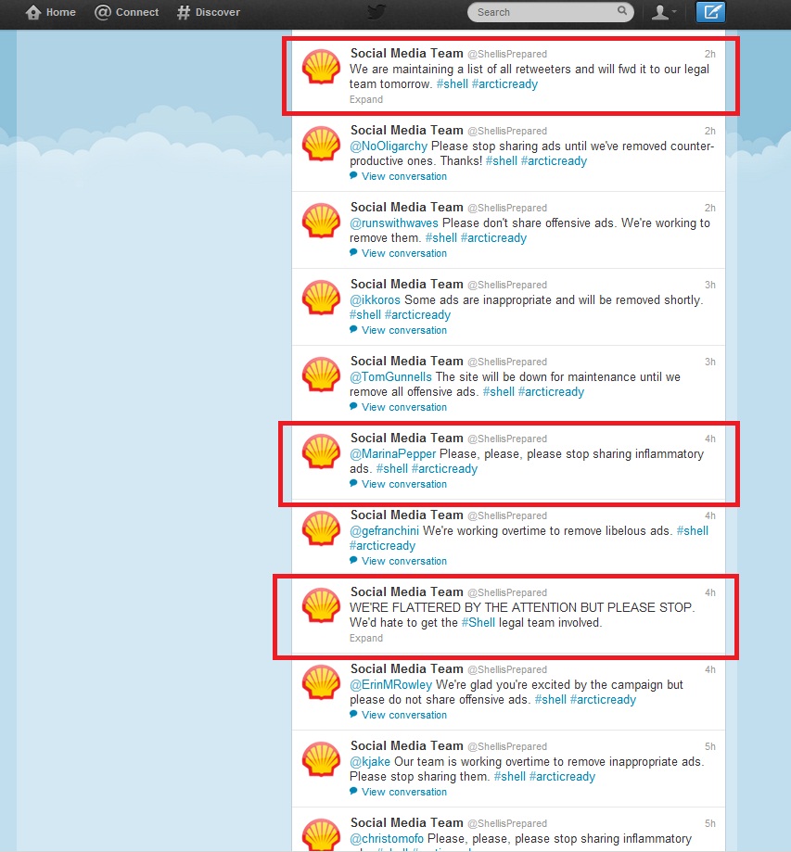Screen dimensions: 791x852
Task: Expand the tweet about maintaining retweeters list
Action: pos(366,99)
